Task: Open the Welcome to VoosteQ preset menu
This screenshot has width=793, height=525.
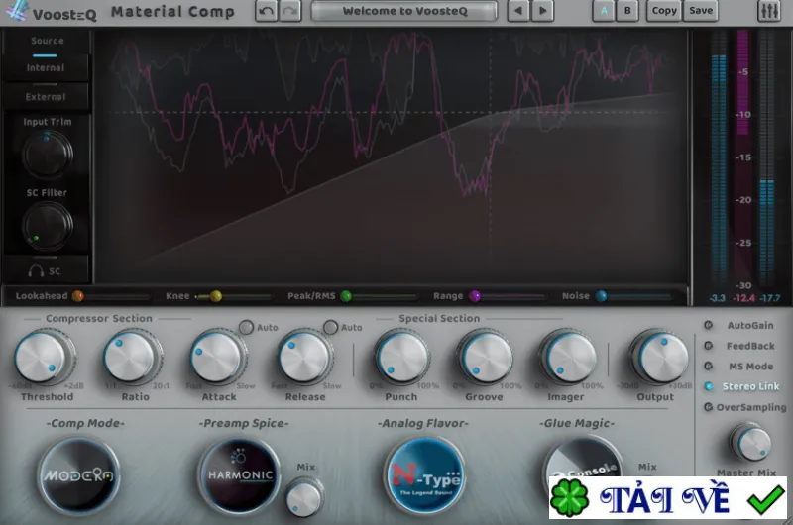Action: click(404, 11)
